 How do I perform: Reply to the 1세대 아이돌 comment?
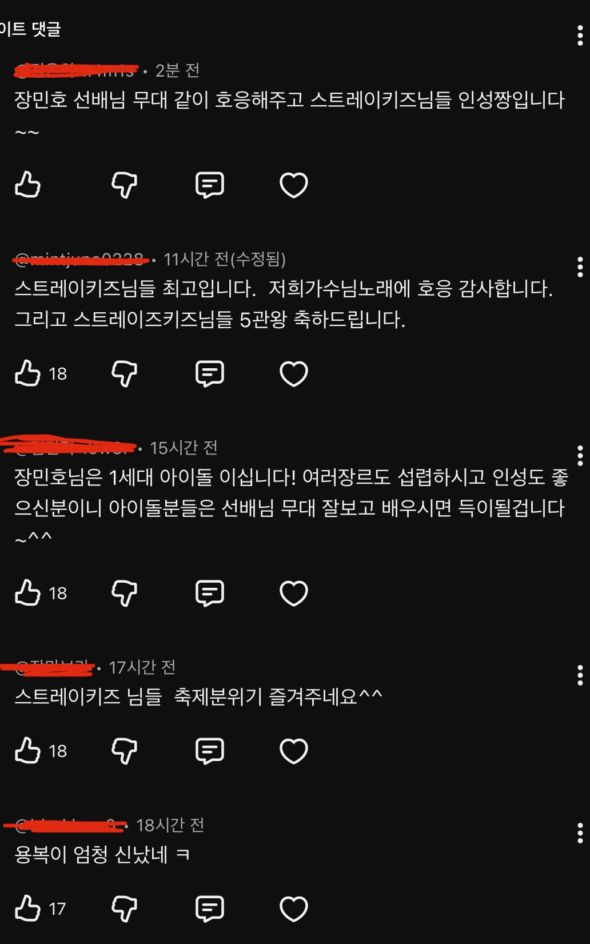[209, 593]
